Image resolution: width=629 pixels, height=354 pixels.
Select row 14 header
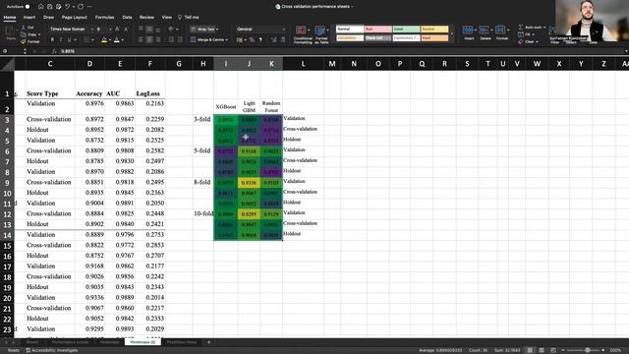(x=7, y=235)
